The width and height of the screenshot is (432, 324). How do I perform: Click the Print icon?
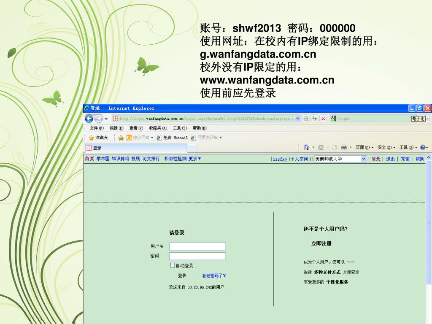(x=344, y=148)
